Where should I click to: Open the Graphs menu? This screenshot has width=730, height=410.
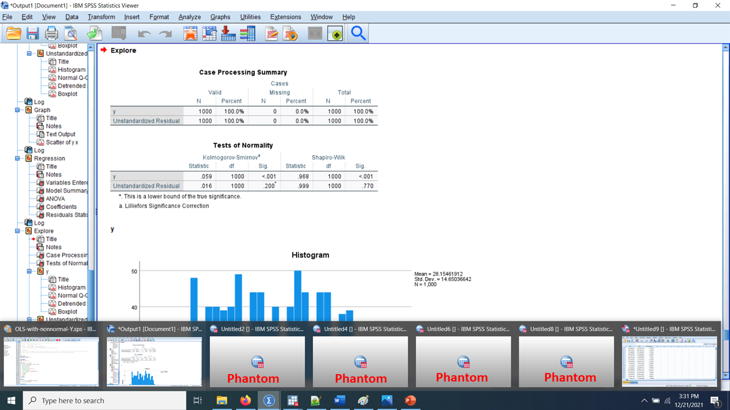pyautogui.click(x=220, y=17)
